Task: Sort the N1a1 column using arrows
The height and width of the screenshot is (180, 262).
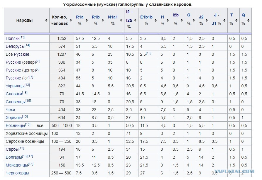Action: [x=121, y=20]
